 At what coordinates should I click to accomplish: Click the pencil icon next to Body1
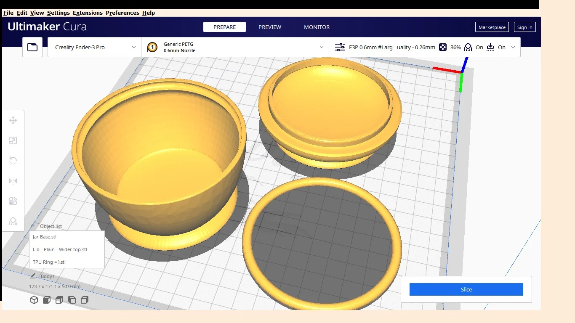click(x=33, y=276)
